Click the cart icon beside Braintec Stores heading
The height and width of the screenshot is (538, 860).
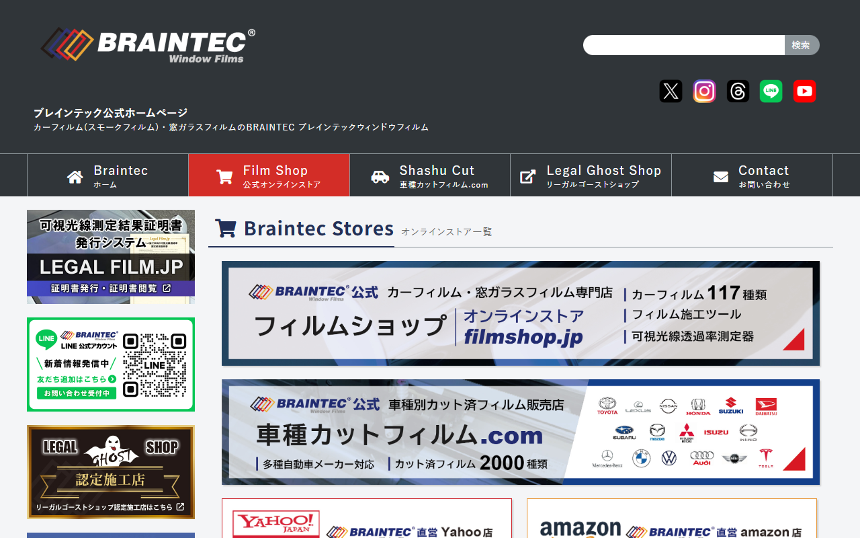(x=226, y=229)
